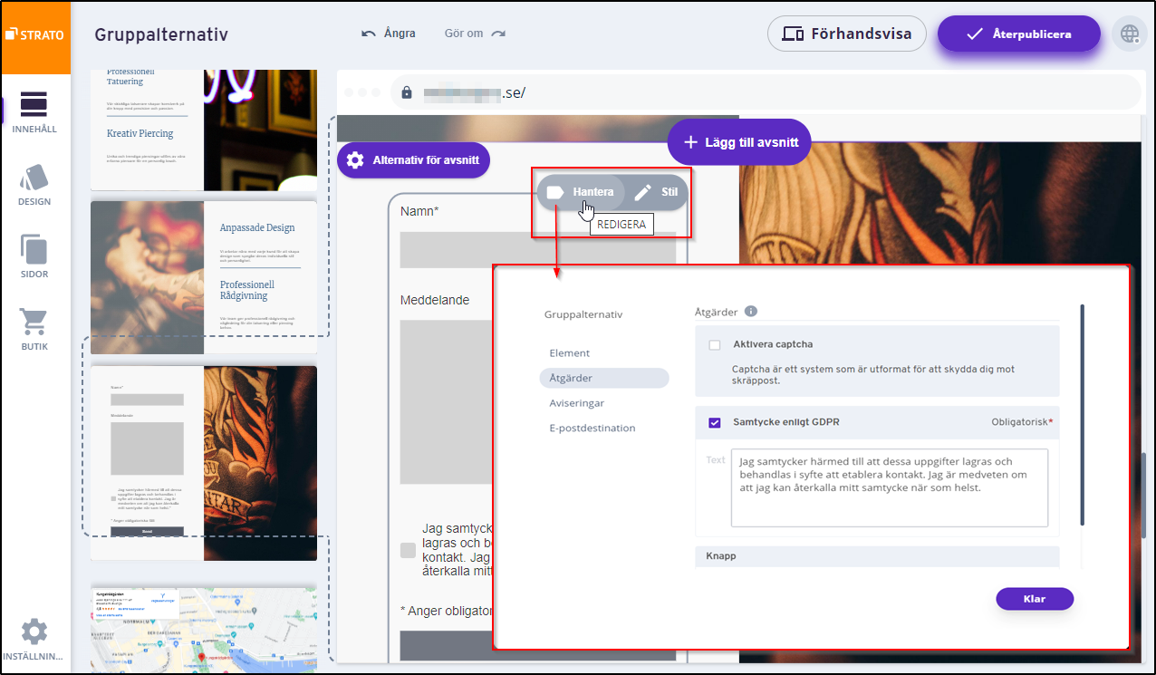Tick the consent checkbox in the form preview
Image resolution: width=1156 pixels, height=675 pixels.
coord(408,550)
